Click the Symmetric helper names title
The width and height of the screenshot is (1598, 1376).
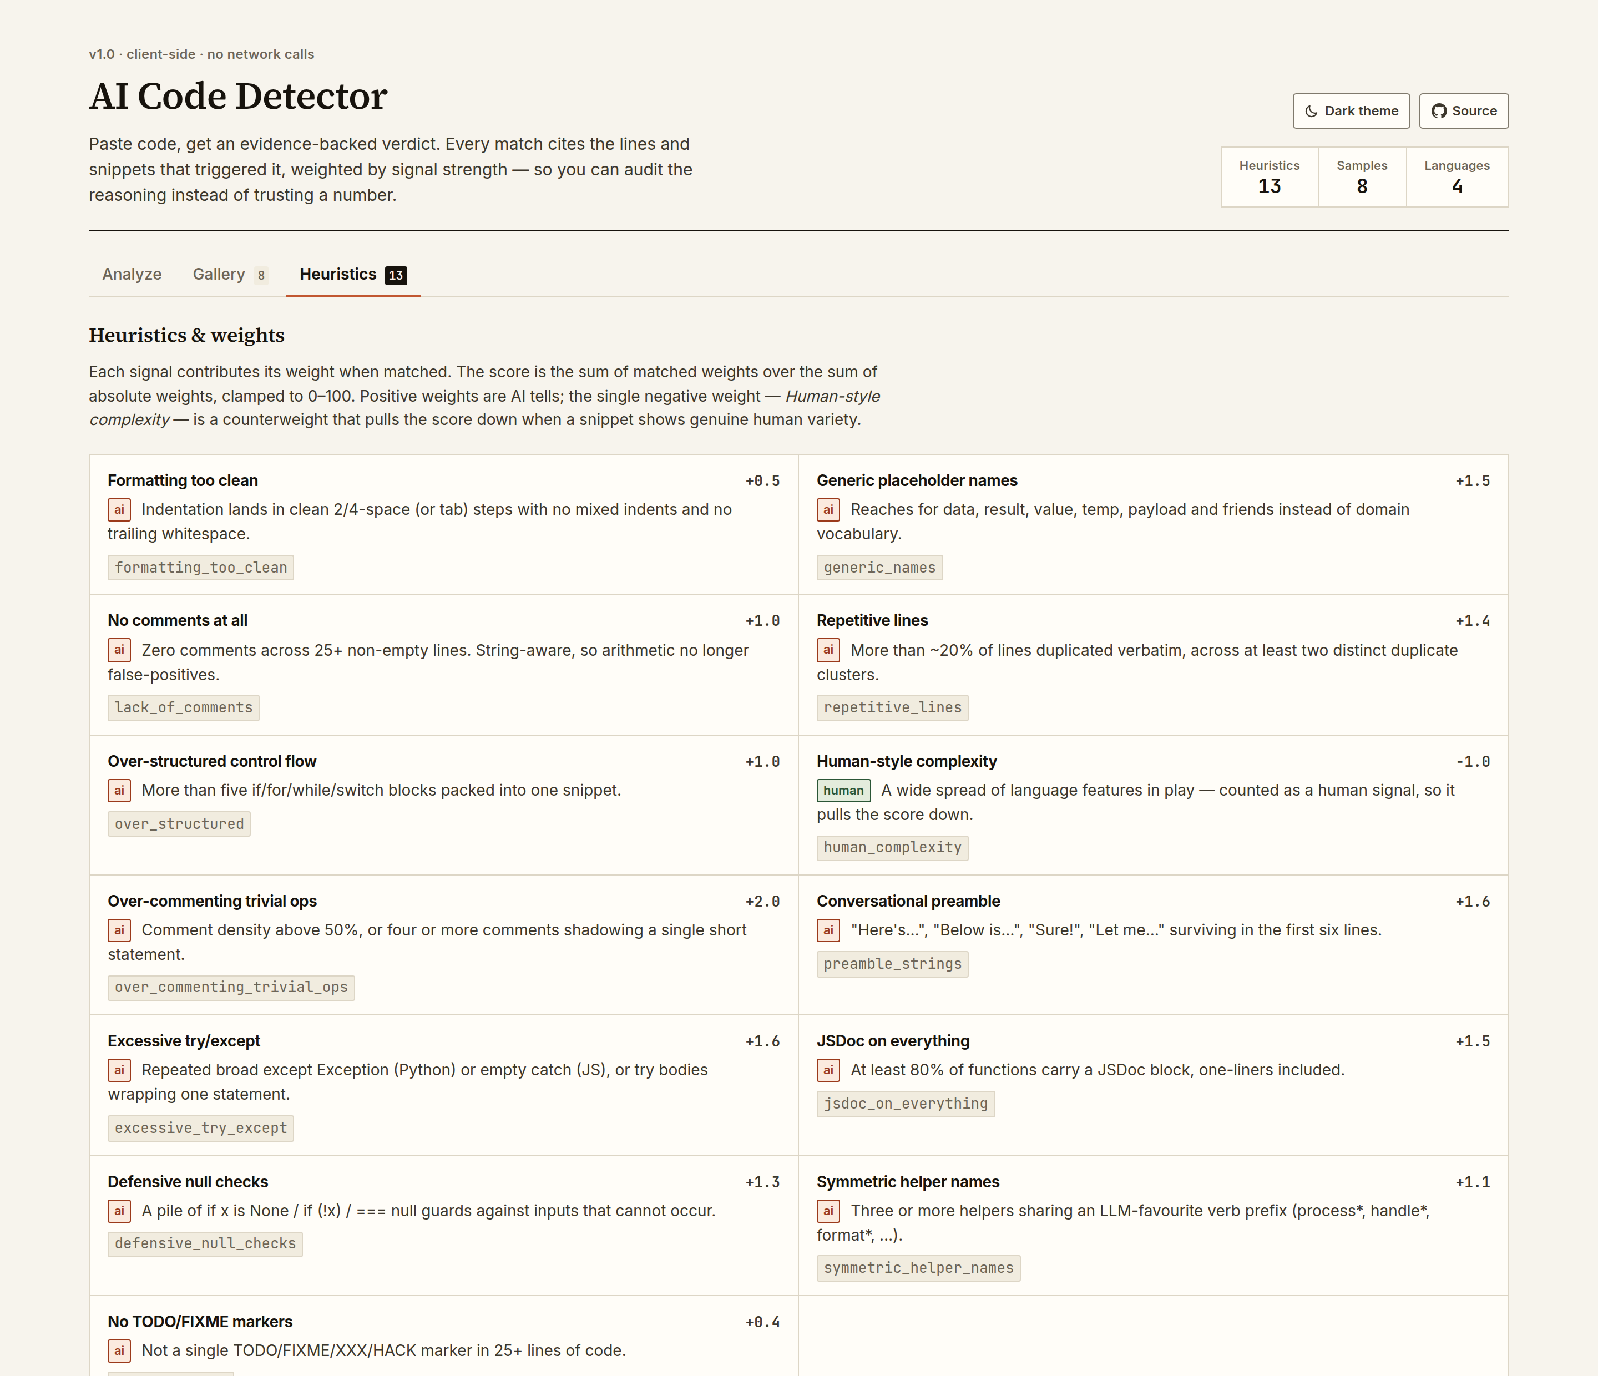908,1182
